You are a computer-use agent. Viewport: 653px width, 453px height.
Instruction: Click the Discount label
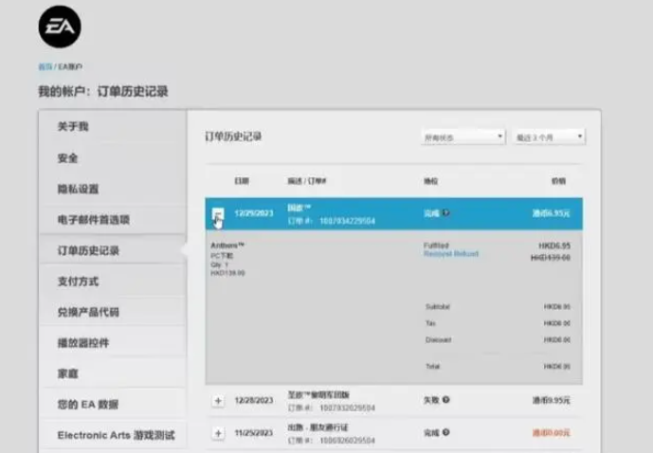(x=439, y=339)
